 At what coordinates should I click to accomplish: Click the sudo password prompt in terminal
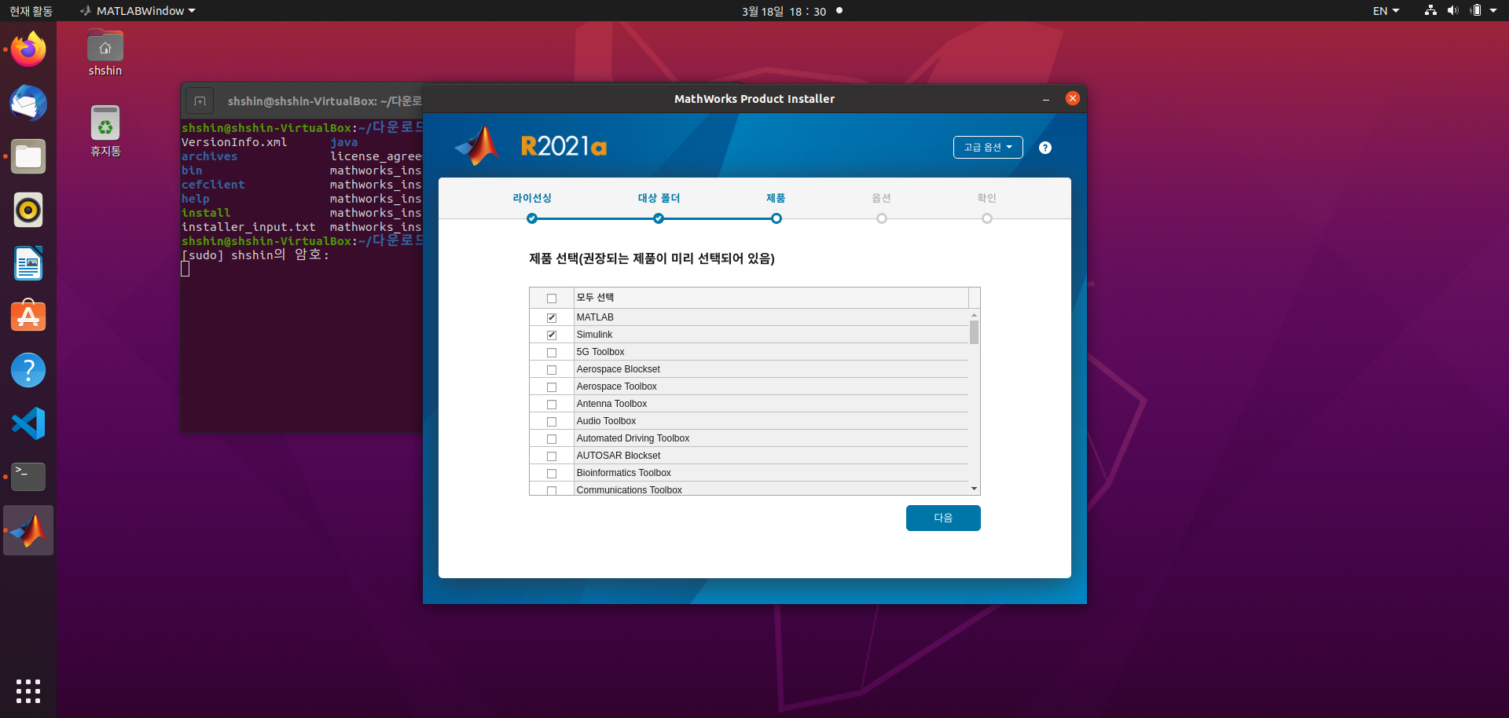tap(255, 255)
